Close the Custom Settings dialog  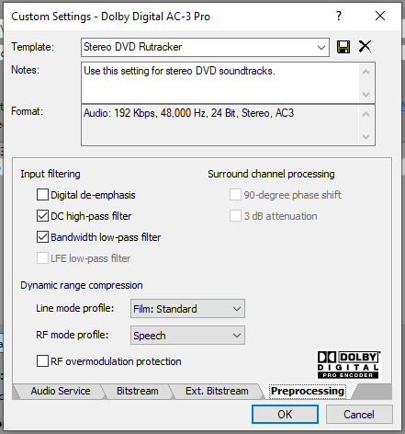pos(380,16)
